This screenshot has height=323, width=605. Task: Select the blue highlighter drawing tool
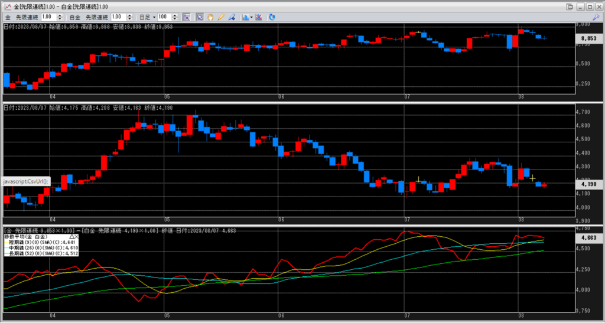[232, 17]
